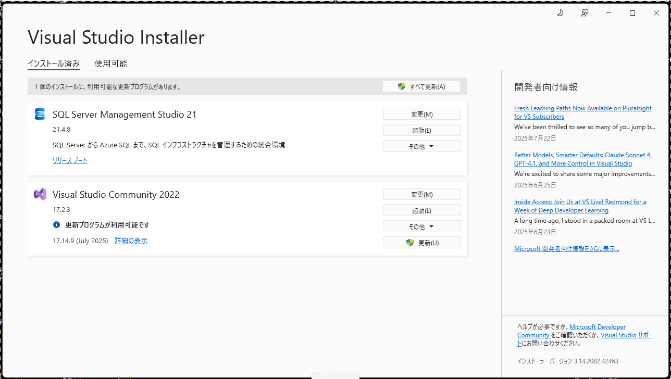Click 更新(U) button for Visual Studio Community
The width and height of the screenshot is (671, 379).
point(422,243)
